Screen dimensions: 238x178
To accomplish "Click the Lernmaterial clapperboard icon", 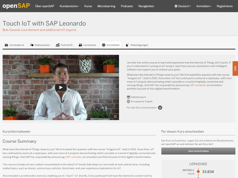I will 6,45.
